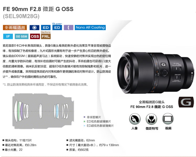Select the blue ED glass badge
Image resolution: width=196 pixels, height=157 pixels.
click(46, 28)
